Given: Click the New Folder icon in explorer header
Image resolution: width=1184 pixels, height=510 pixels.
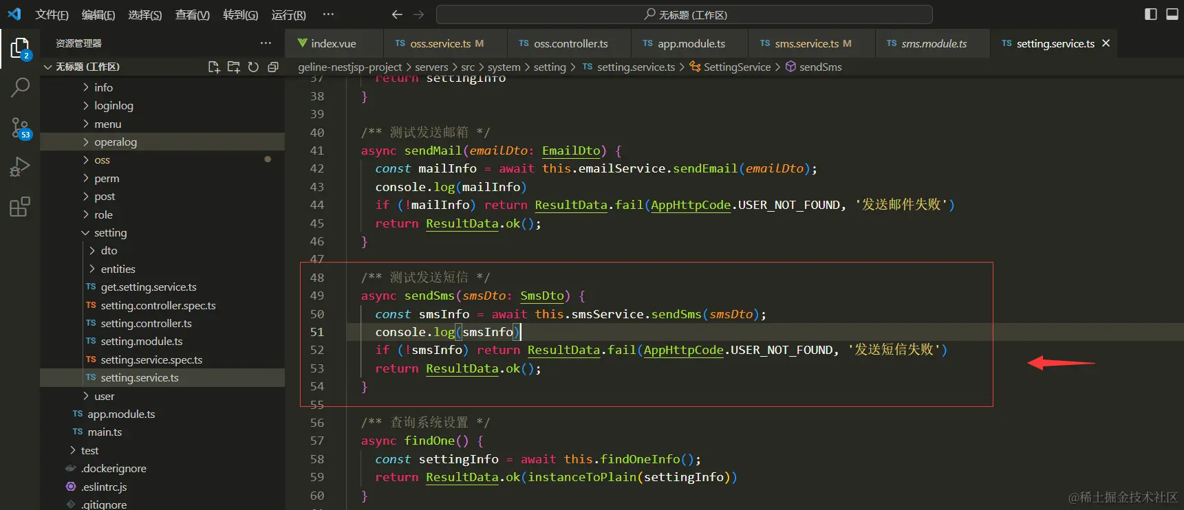Looking at the screenshot, I should tap(234, 67).
